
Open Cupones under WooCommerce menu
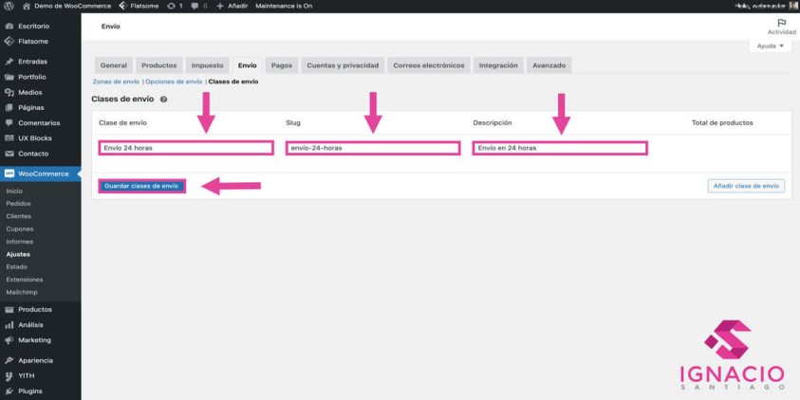point(20,228)
